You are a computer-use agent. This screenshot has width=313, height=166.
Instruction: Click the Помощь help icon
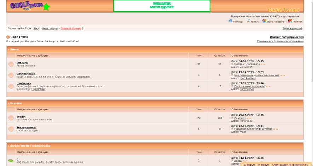(x=230, y=21)
